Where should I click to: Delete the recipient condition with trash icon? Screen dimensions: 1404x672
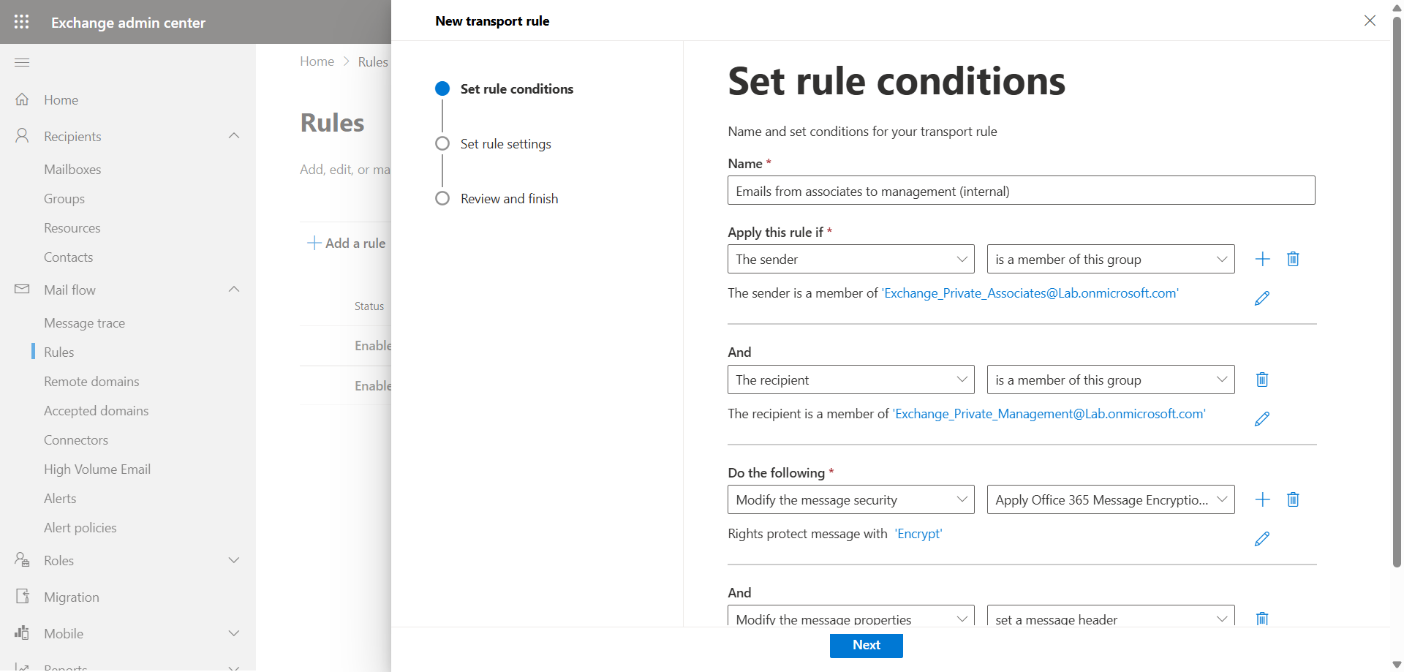[1262, 380]
